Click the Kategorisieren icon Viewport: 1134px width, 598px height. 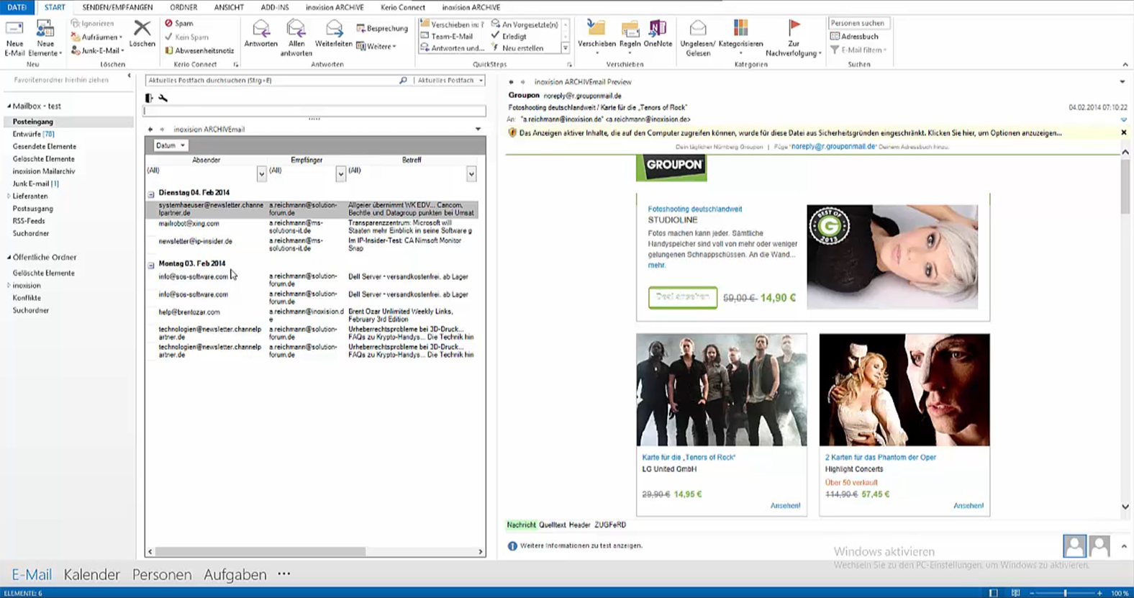[x=740, y=30]
